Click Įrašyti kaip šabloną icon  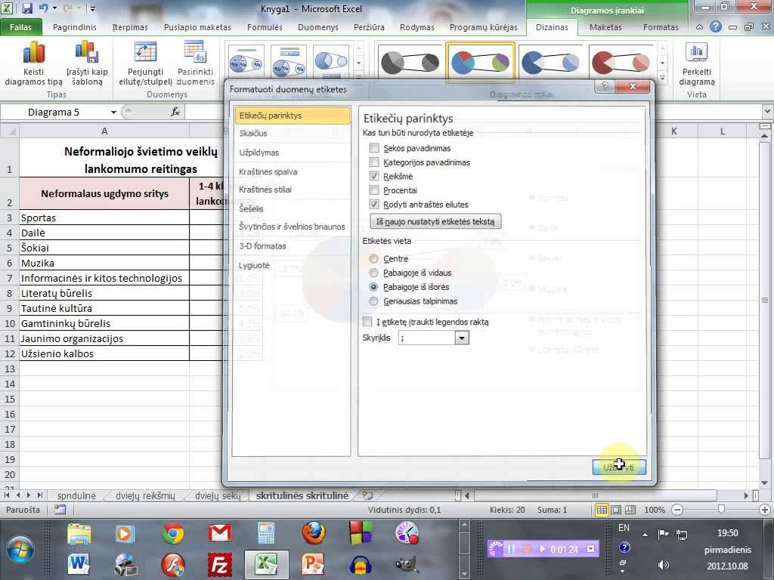pyautogui.click(x=87, y=53)
